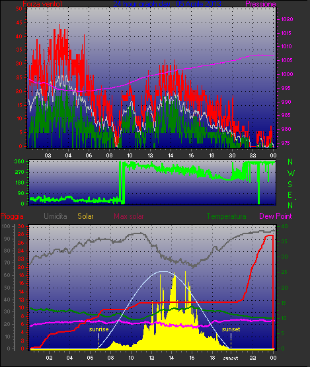Viewport: 310px width, 367px height.
Task: Click the Umidita legend label
Action: click(x=56, y=216)
